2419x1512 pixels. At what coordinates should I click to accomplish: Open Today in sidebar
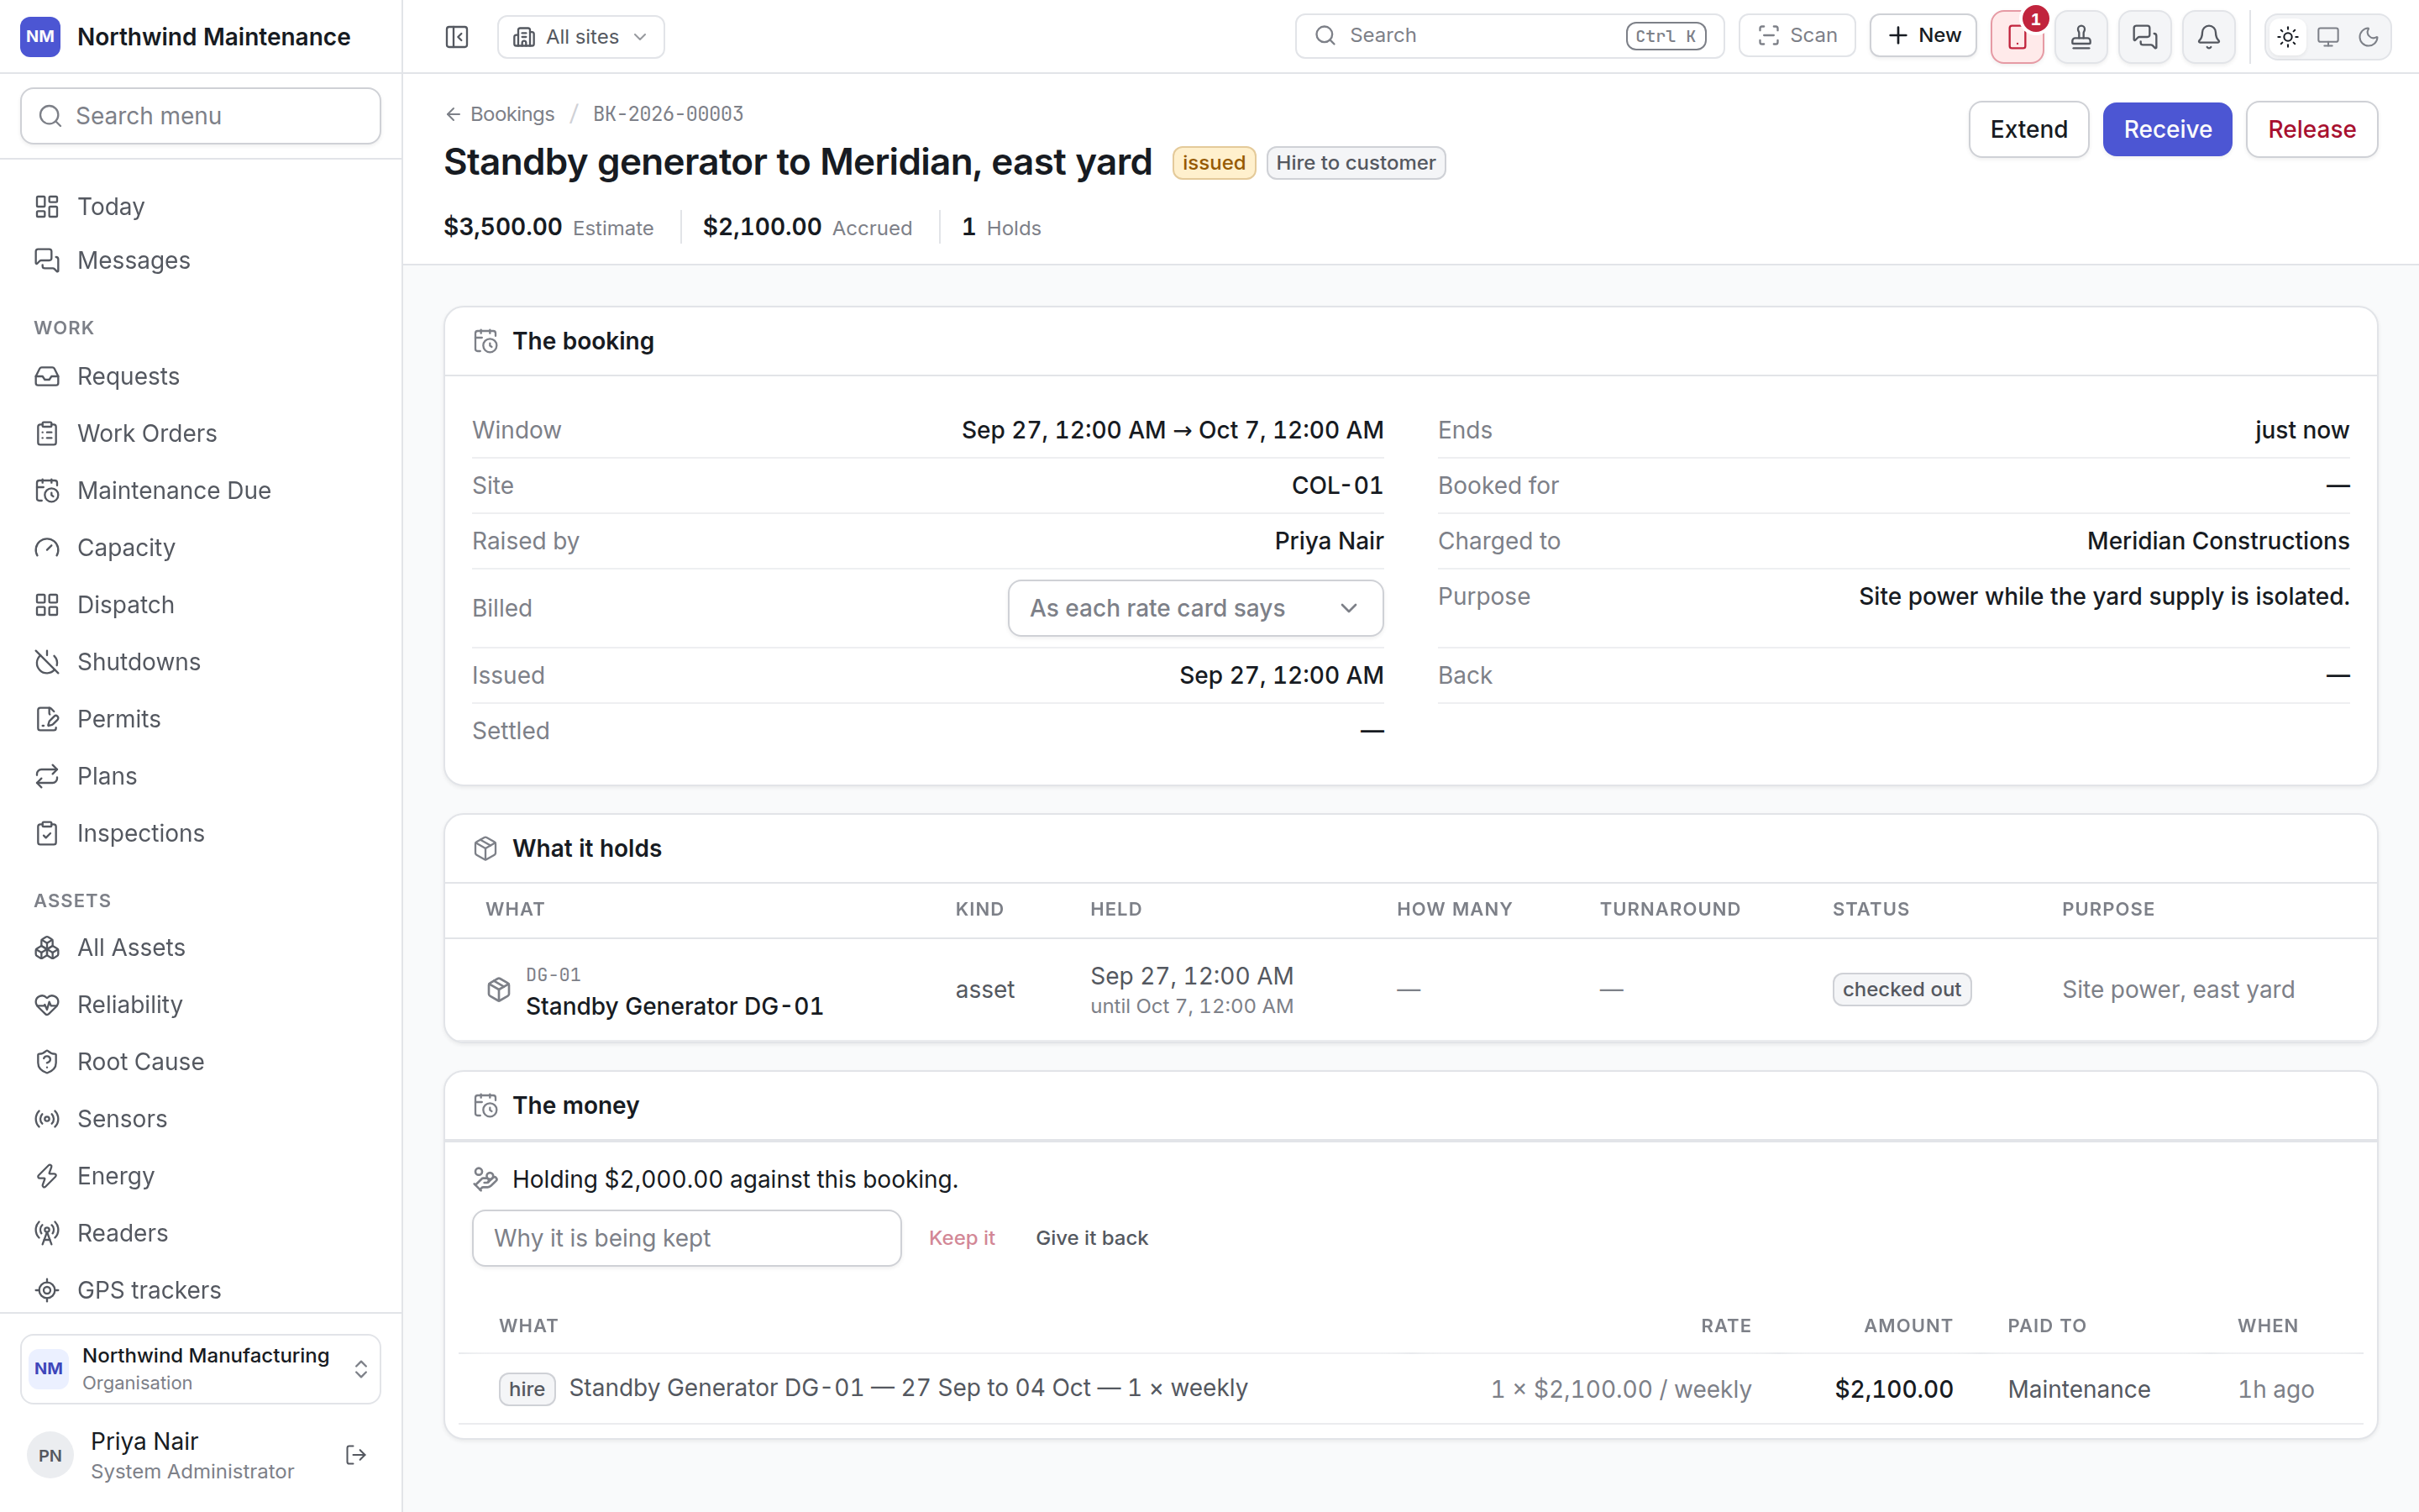(x=201, y=206)
